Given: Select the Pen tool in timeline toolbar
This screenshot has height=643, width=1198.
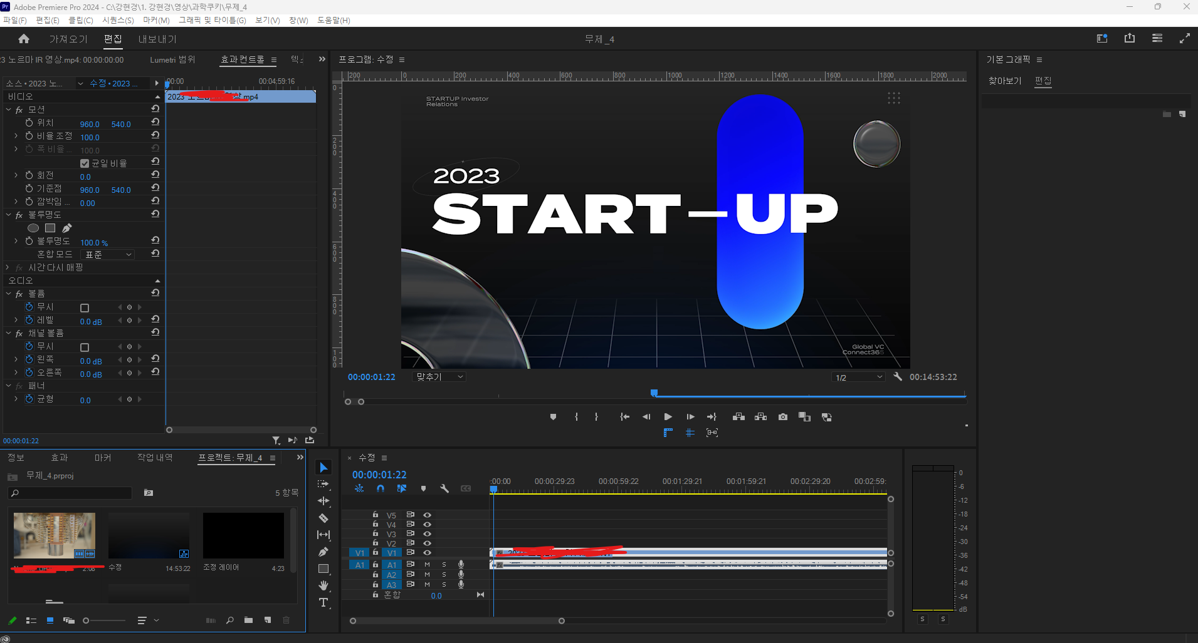Looking at the screenshot, I should [x=323, y=552].
